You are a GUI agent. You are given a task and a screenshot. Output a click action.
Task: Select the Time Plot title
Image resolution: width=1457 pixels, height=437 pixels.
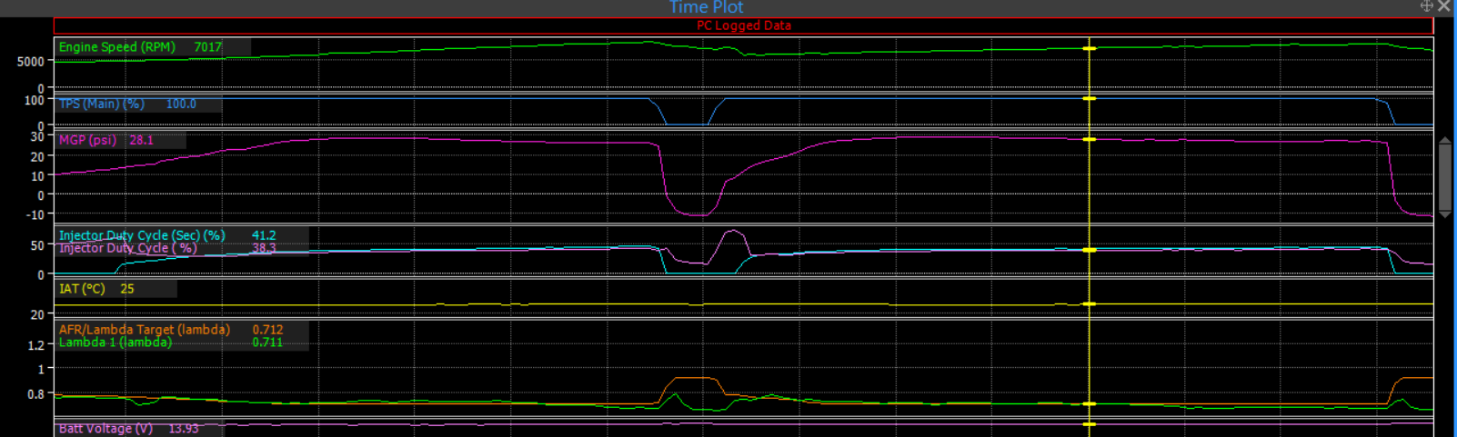tap(706, 7)
